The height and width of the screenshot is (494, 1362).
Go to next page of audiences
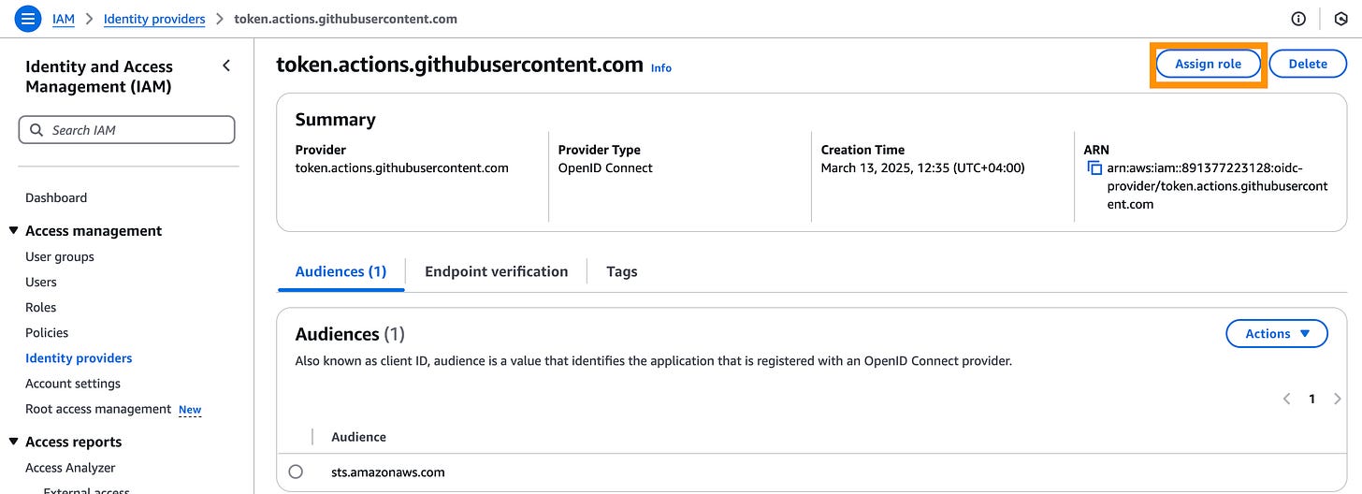point(1337,399)
